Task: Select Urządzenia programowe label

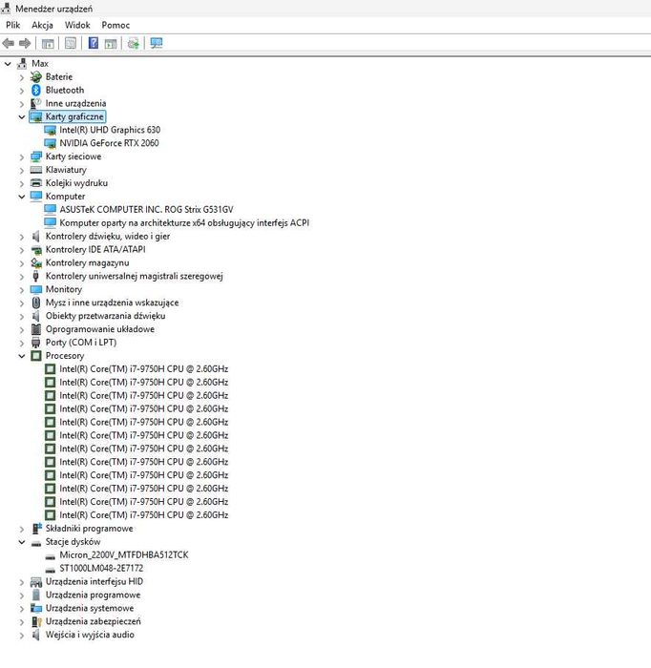Action: (x=93, y=595)
